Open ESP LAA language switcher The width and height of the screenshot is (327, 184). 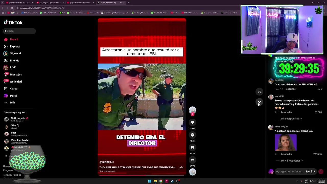[307, 181]
